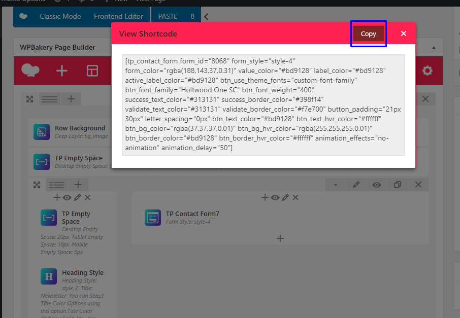Click the left column's TP Empty Space icon
The width and height of the screenshot is (460, 318).
(49, 218)
